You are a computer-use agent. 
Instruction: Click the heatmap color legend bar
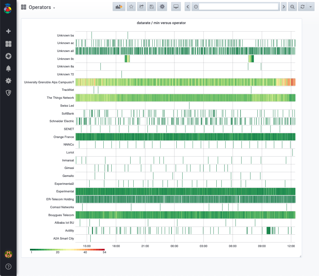pyautogui.click(x=67, y=250)
